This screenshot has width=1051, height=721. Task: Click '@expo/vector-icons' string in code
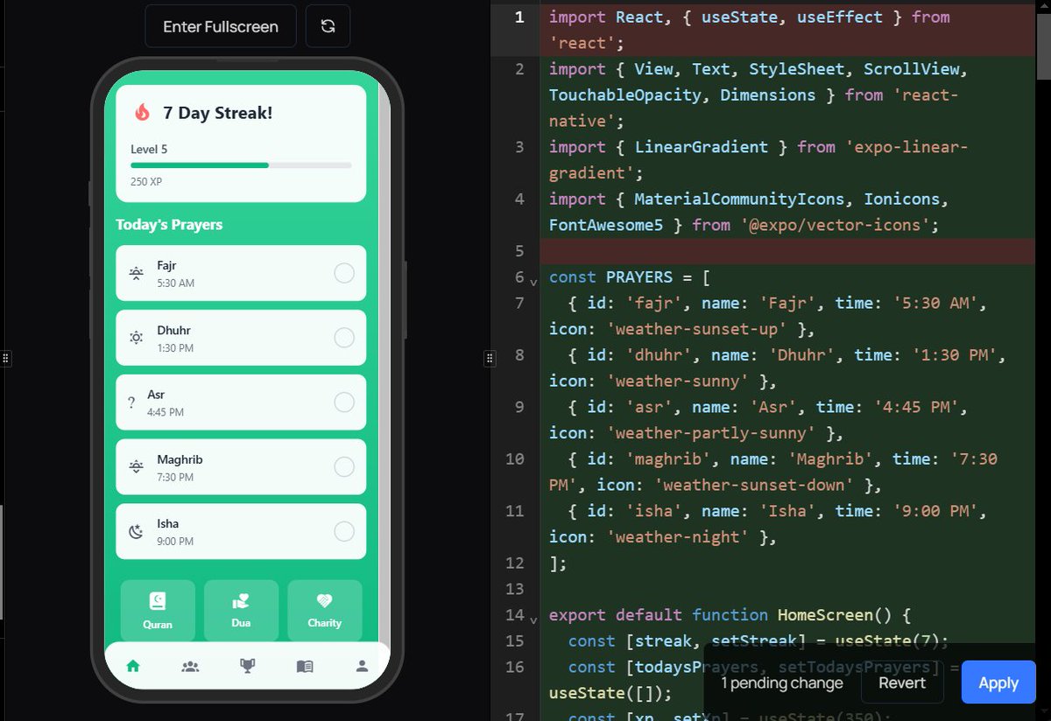point(836,225)
